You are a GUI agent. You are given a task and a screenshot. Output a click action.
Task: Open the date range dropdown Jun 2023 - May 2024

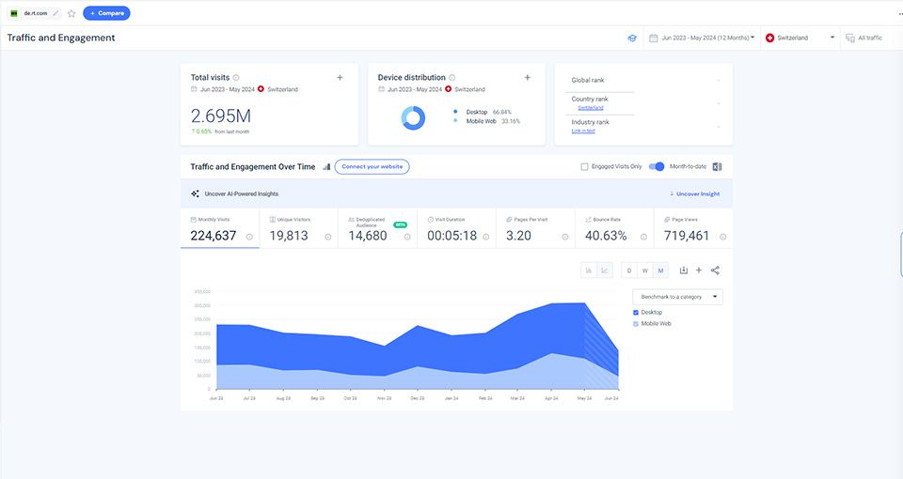point(707,39)
